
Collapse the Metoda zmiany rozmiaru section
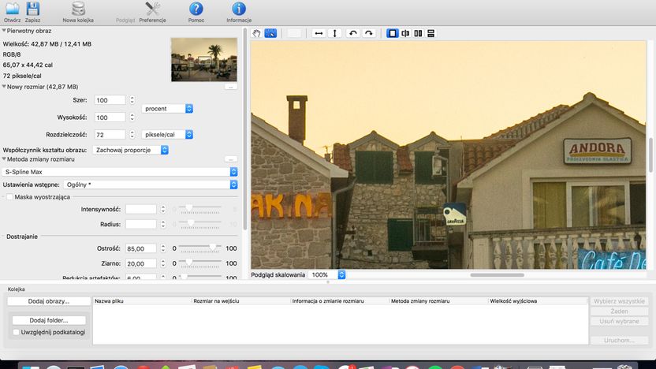click(4, 159)
